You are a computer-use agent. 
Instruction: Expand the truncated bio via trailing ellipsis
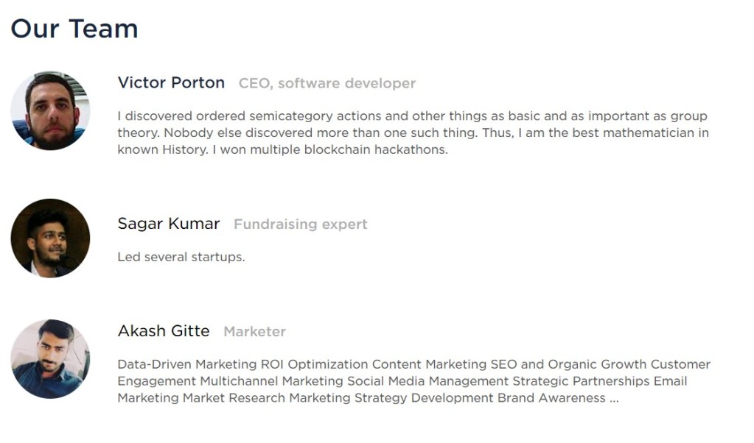pyautogui.click(x=614, y=398)
